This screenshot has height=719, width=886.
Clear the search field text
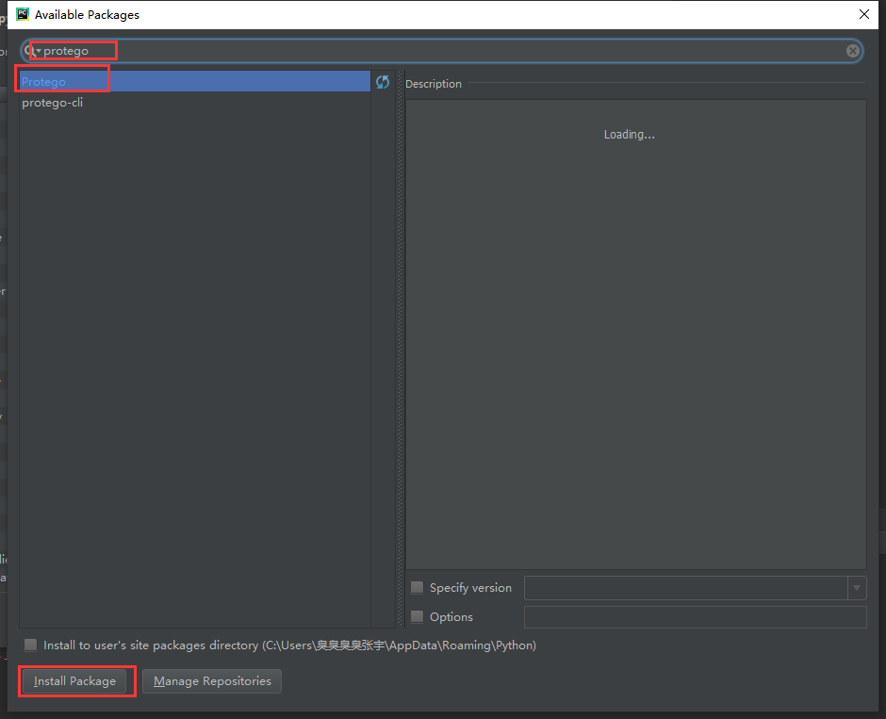pyautogui.click(x=853, y=52)
